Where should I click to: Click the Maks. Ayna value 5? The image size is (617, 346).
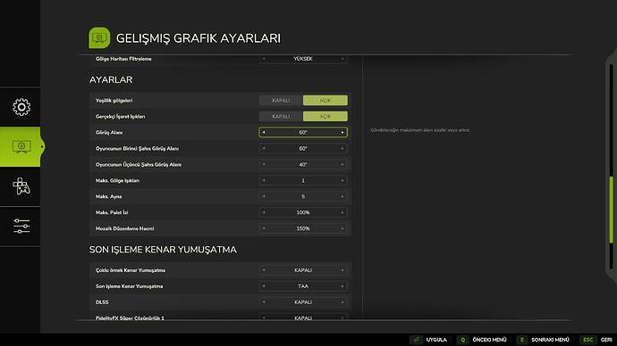[303, 196]
